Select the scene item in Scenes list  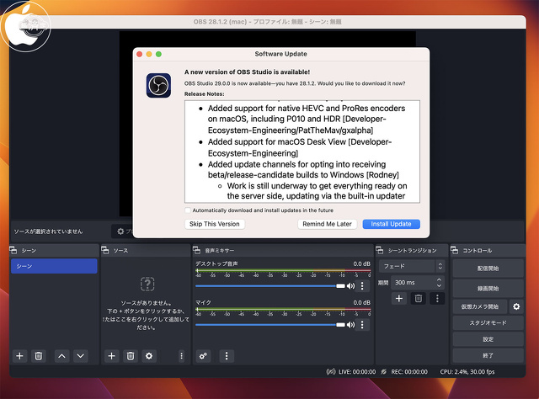click(54, 266)
